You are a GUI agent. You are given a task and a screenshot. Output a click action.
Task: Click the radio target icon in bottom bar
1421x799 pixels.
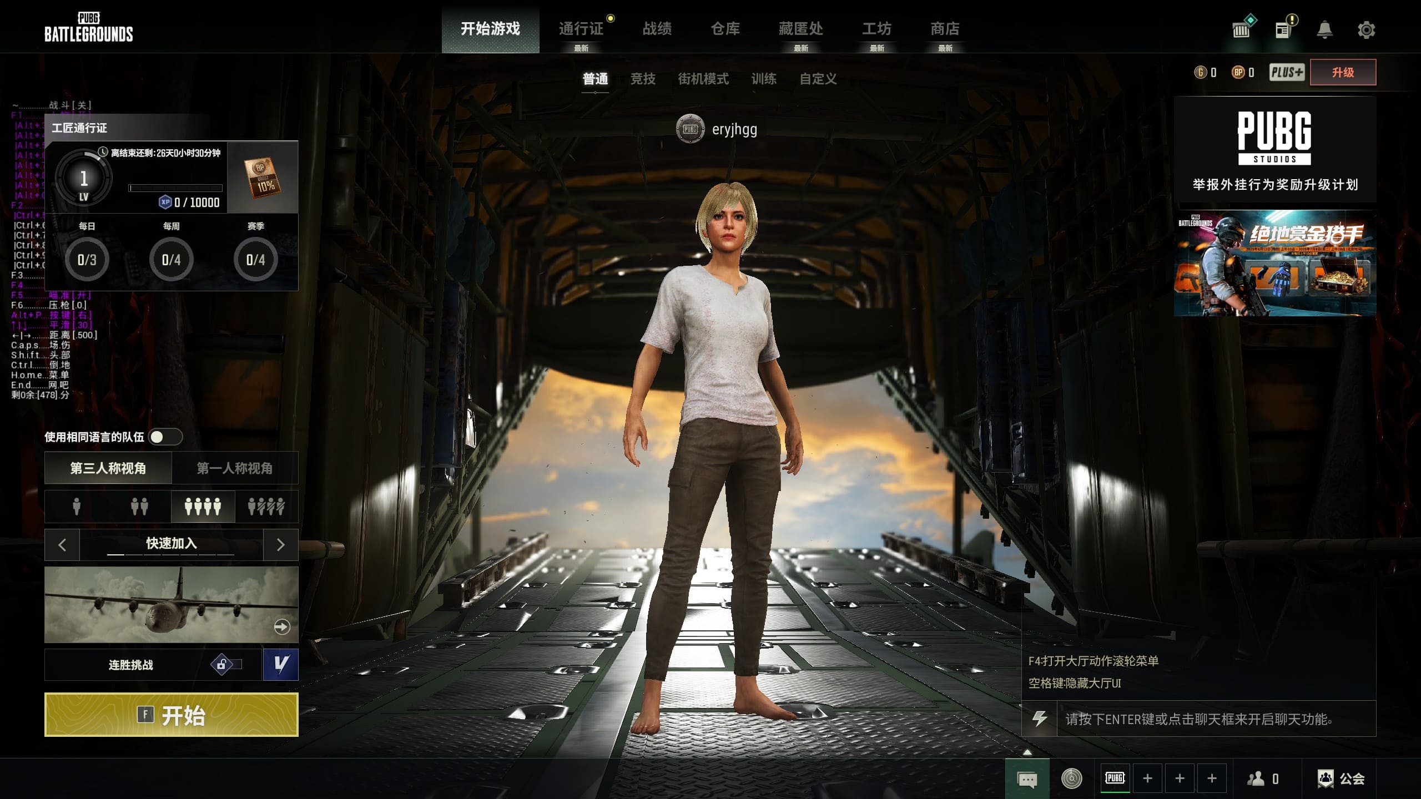1071,778
